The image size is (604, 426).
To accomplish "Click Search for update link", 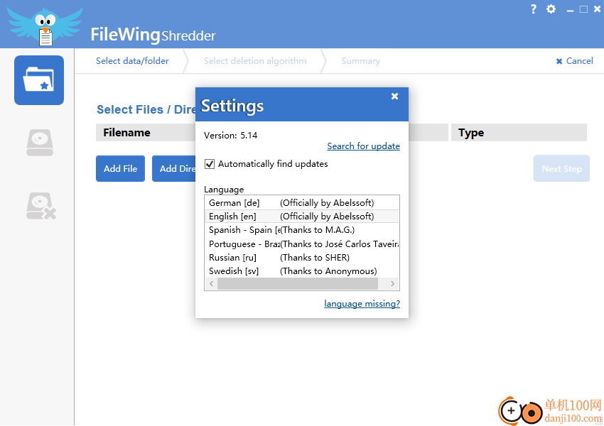I will pyautogui.click(x=363, y=146).
